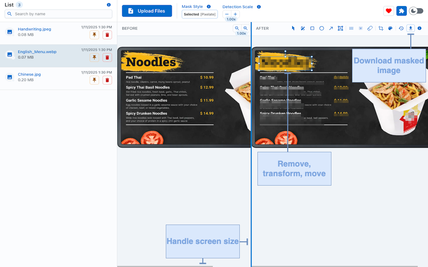Screen dimensions: 428x267
Task: Pin the Handwriting.jpeg file
Action: pyautogui.click(x=94, y=35)
